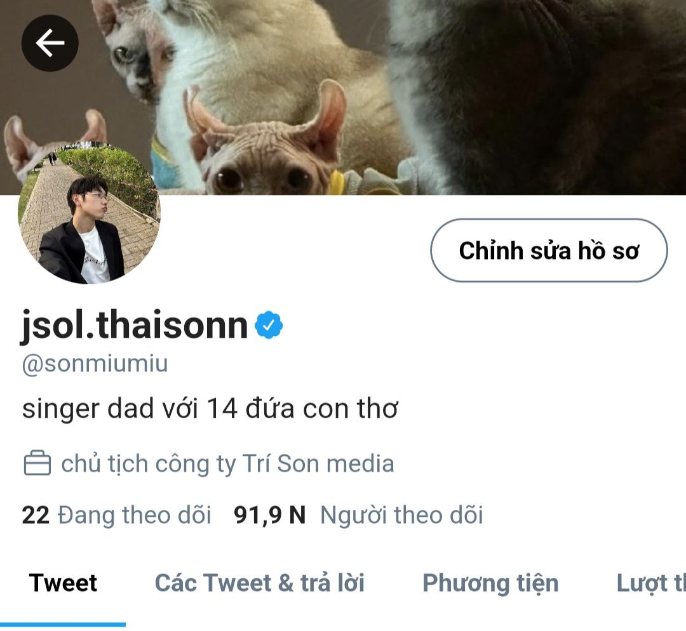Image resolution: width=686 pixels, height=631 pixels.
Task: Click the blue active tab underline indicator
Action: [x=63, y=625]
